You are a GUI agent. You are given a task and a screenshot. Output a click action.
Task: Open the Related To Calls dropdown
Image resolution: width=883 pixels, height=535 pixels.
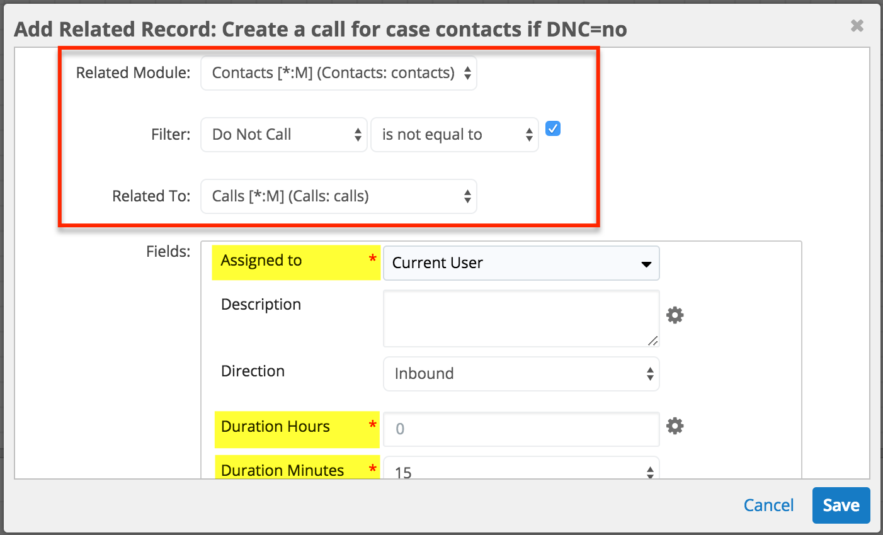tap(338, 196)
